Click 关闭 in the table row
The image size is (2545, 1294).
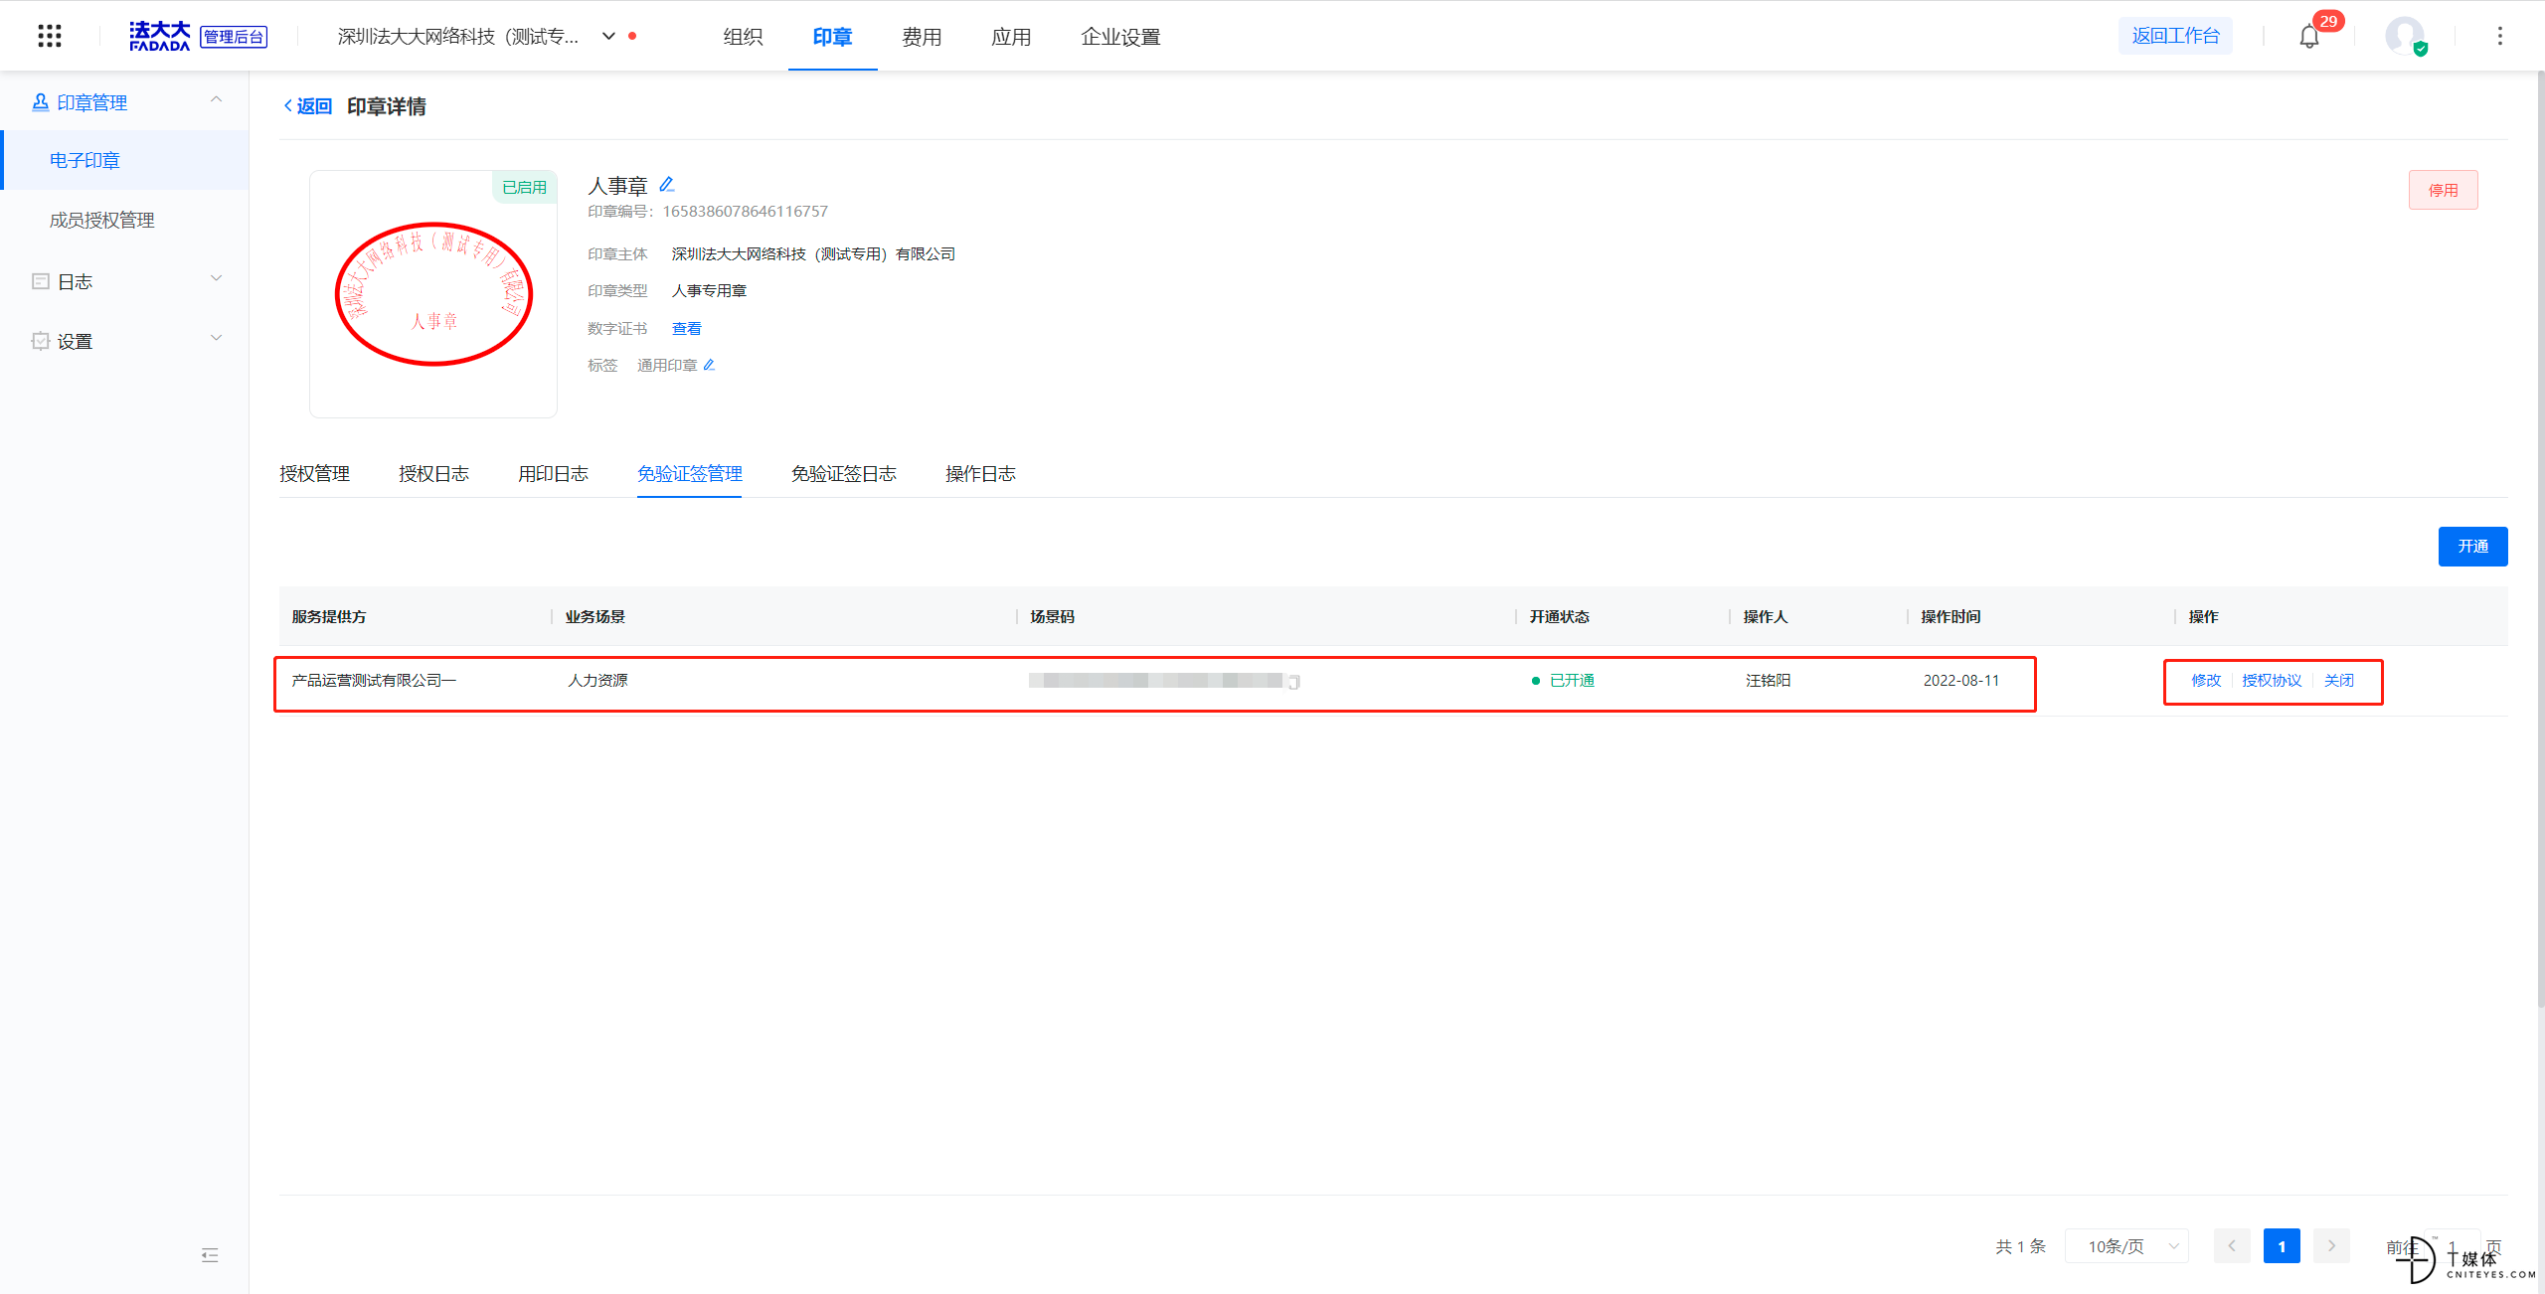(2338, 681)
